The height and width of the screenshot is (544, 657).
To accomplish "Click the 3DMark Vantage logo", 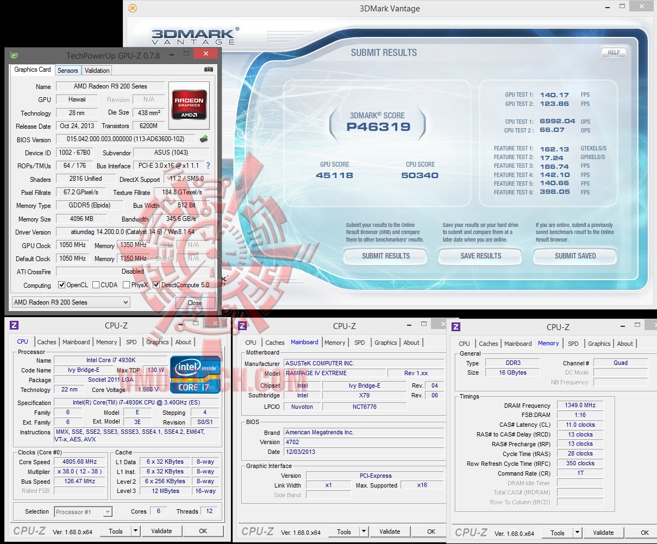I will click(x=194, y=37).
